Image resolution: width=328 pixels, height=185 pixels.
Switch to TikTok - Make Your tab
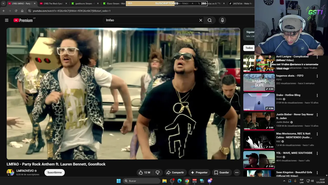pyautogui.click(x=241, y=4)
